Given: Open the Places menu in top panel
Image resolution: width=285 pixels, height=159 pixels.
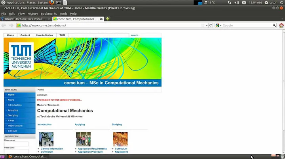Looking at the screenshot, I should [31, 2].
